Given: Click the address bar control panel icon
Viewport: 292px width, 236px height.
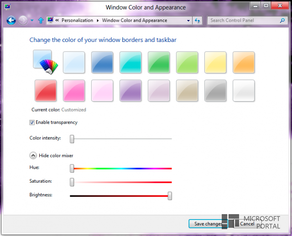Looking at the screenshot, I should (50, 20).
